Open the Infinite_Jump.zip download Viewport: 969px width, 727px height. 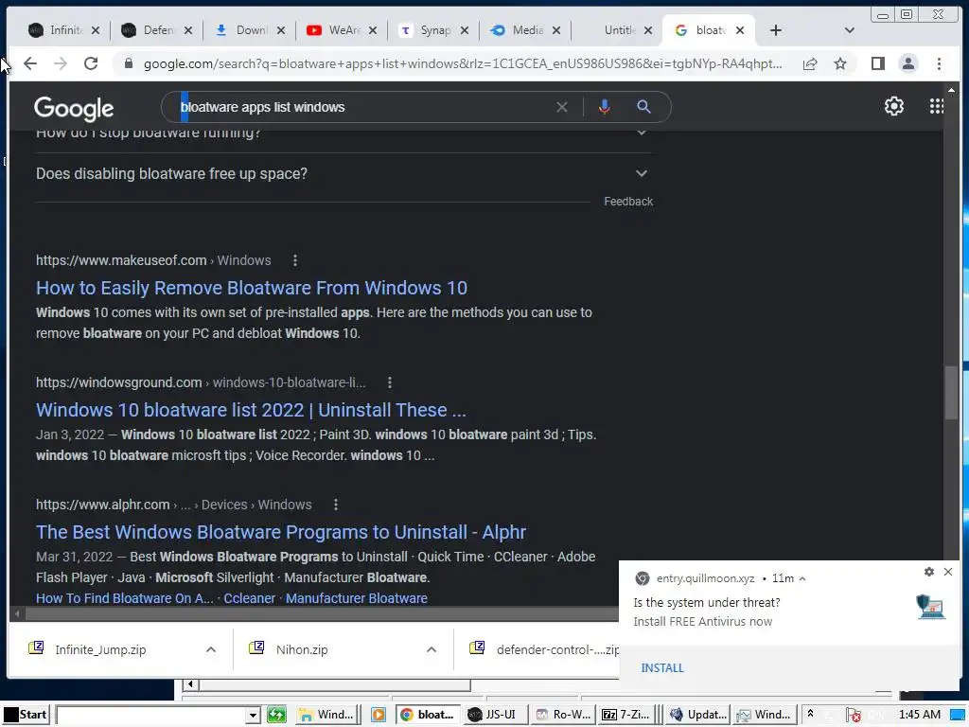[x=100, y=649]
